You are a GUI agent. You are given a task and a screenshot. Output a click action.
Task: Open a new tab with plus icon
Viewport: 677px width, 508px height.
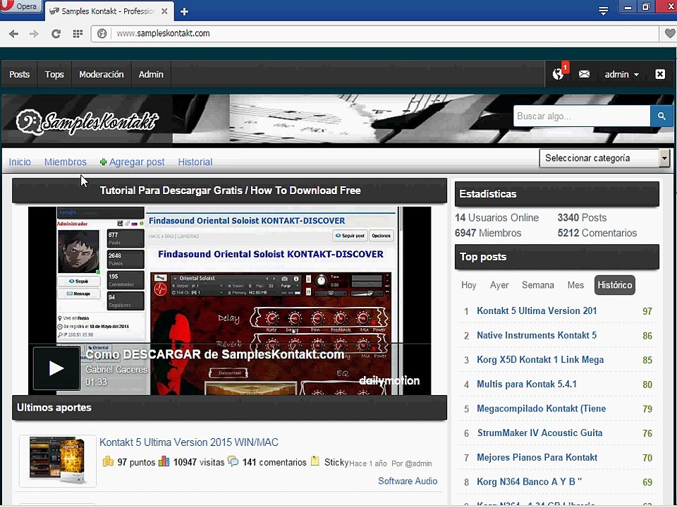pyautogui.click(x=184, y=12)
